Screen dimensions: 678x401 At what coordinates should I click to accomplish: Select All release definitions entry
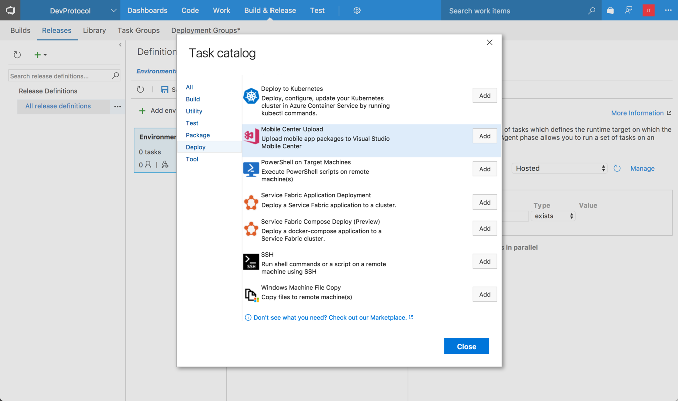[x=58, y=106]
